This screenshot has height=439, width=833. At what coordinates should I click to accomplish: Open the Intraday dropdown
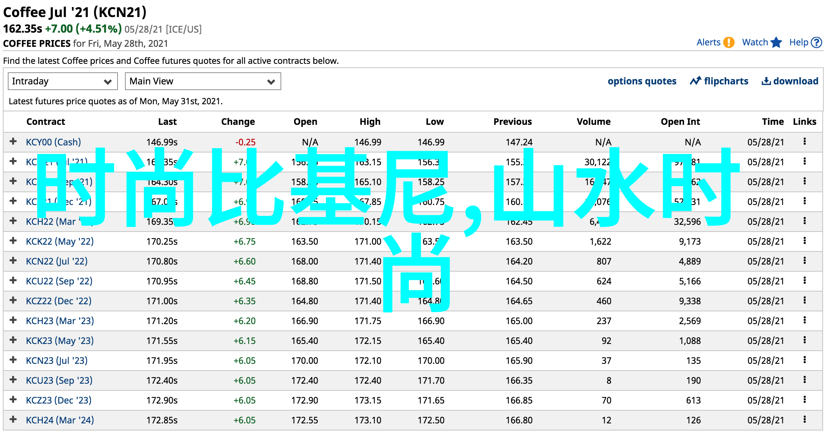[x=62, y=81]
